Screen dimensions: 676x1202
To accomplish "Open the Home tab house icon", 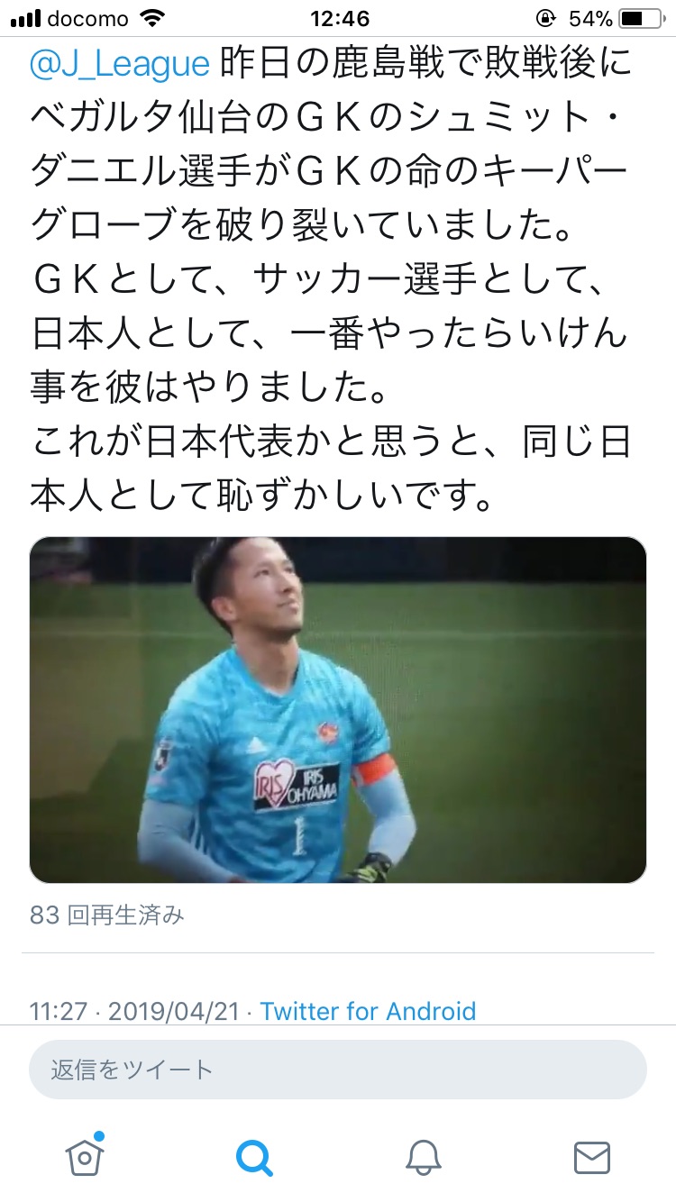I will [x=85, y=1155].
